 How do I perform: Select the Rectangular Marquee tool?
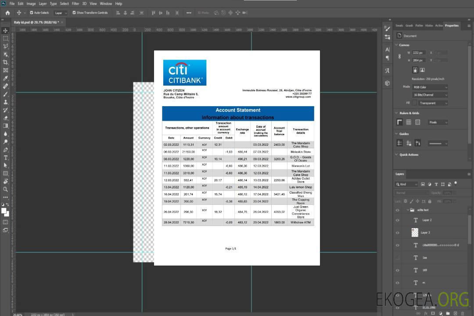[5, 39]
